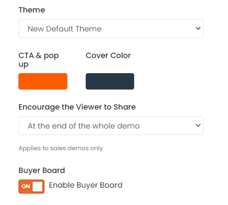Click the white knob on the Buyer Board switch

point(37,187)
